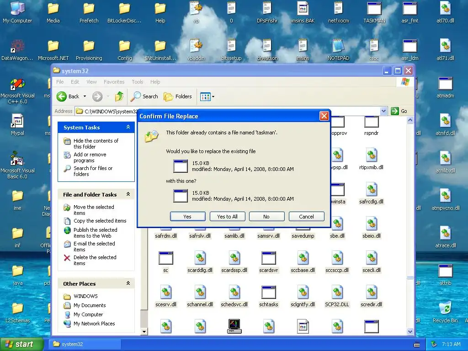Image resolution: width=468 pixels, height=351 pixels.
Task: Open the File menu in system32 window
Action: (x=60, y=82)
